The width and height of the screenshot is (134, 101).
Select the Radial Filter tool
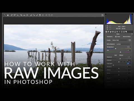pyautogui.click(x=43, y=15)
